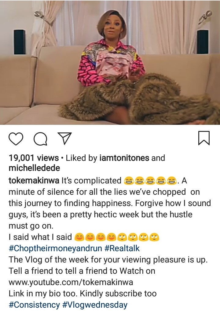Open the michelledede profile
The image size is (220, 311).
pos(34,168)
